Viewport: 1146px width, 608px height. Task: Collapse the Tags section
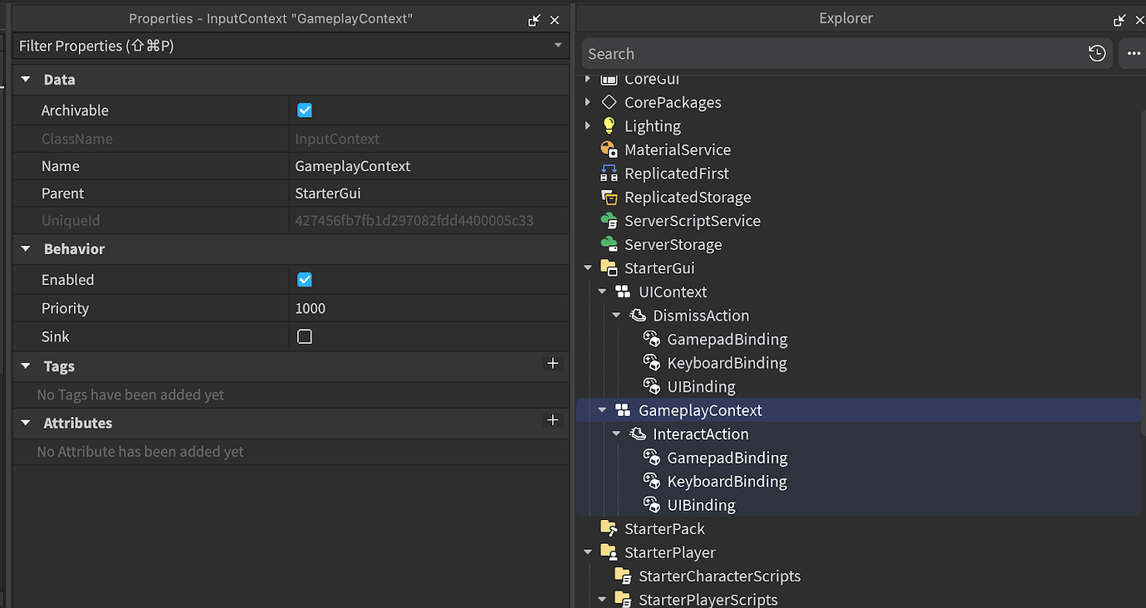[x=26, y=366]
